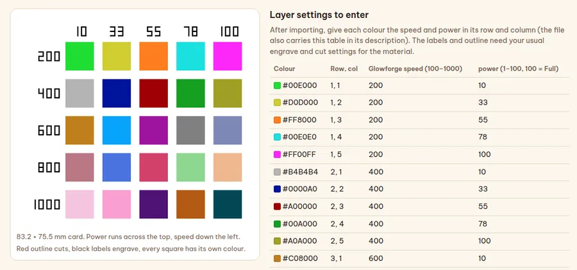Click the '1, 3' row-col cell

click(x=336, y=120)
